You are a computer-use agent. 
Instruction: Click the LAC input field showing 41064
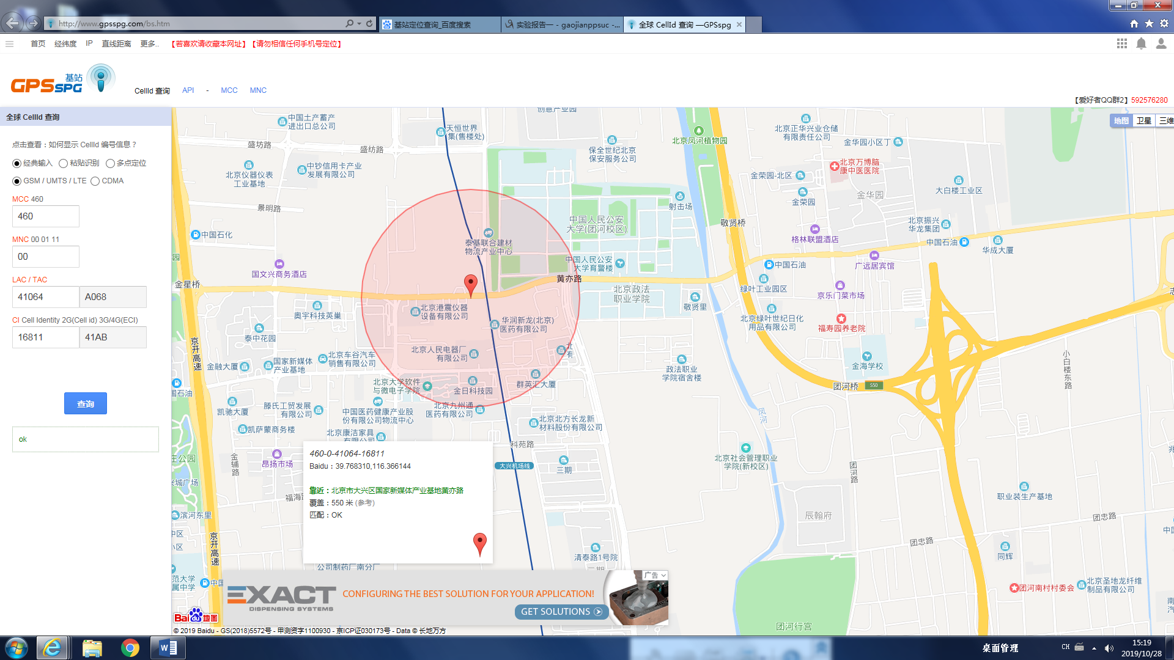click(x=45, y=297)
